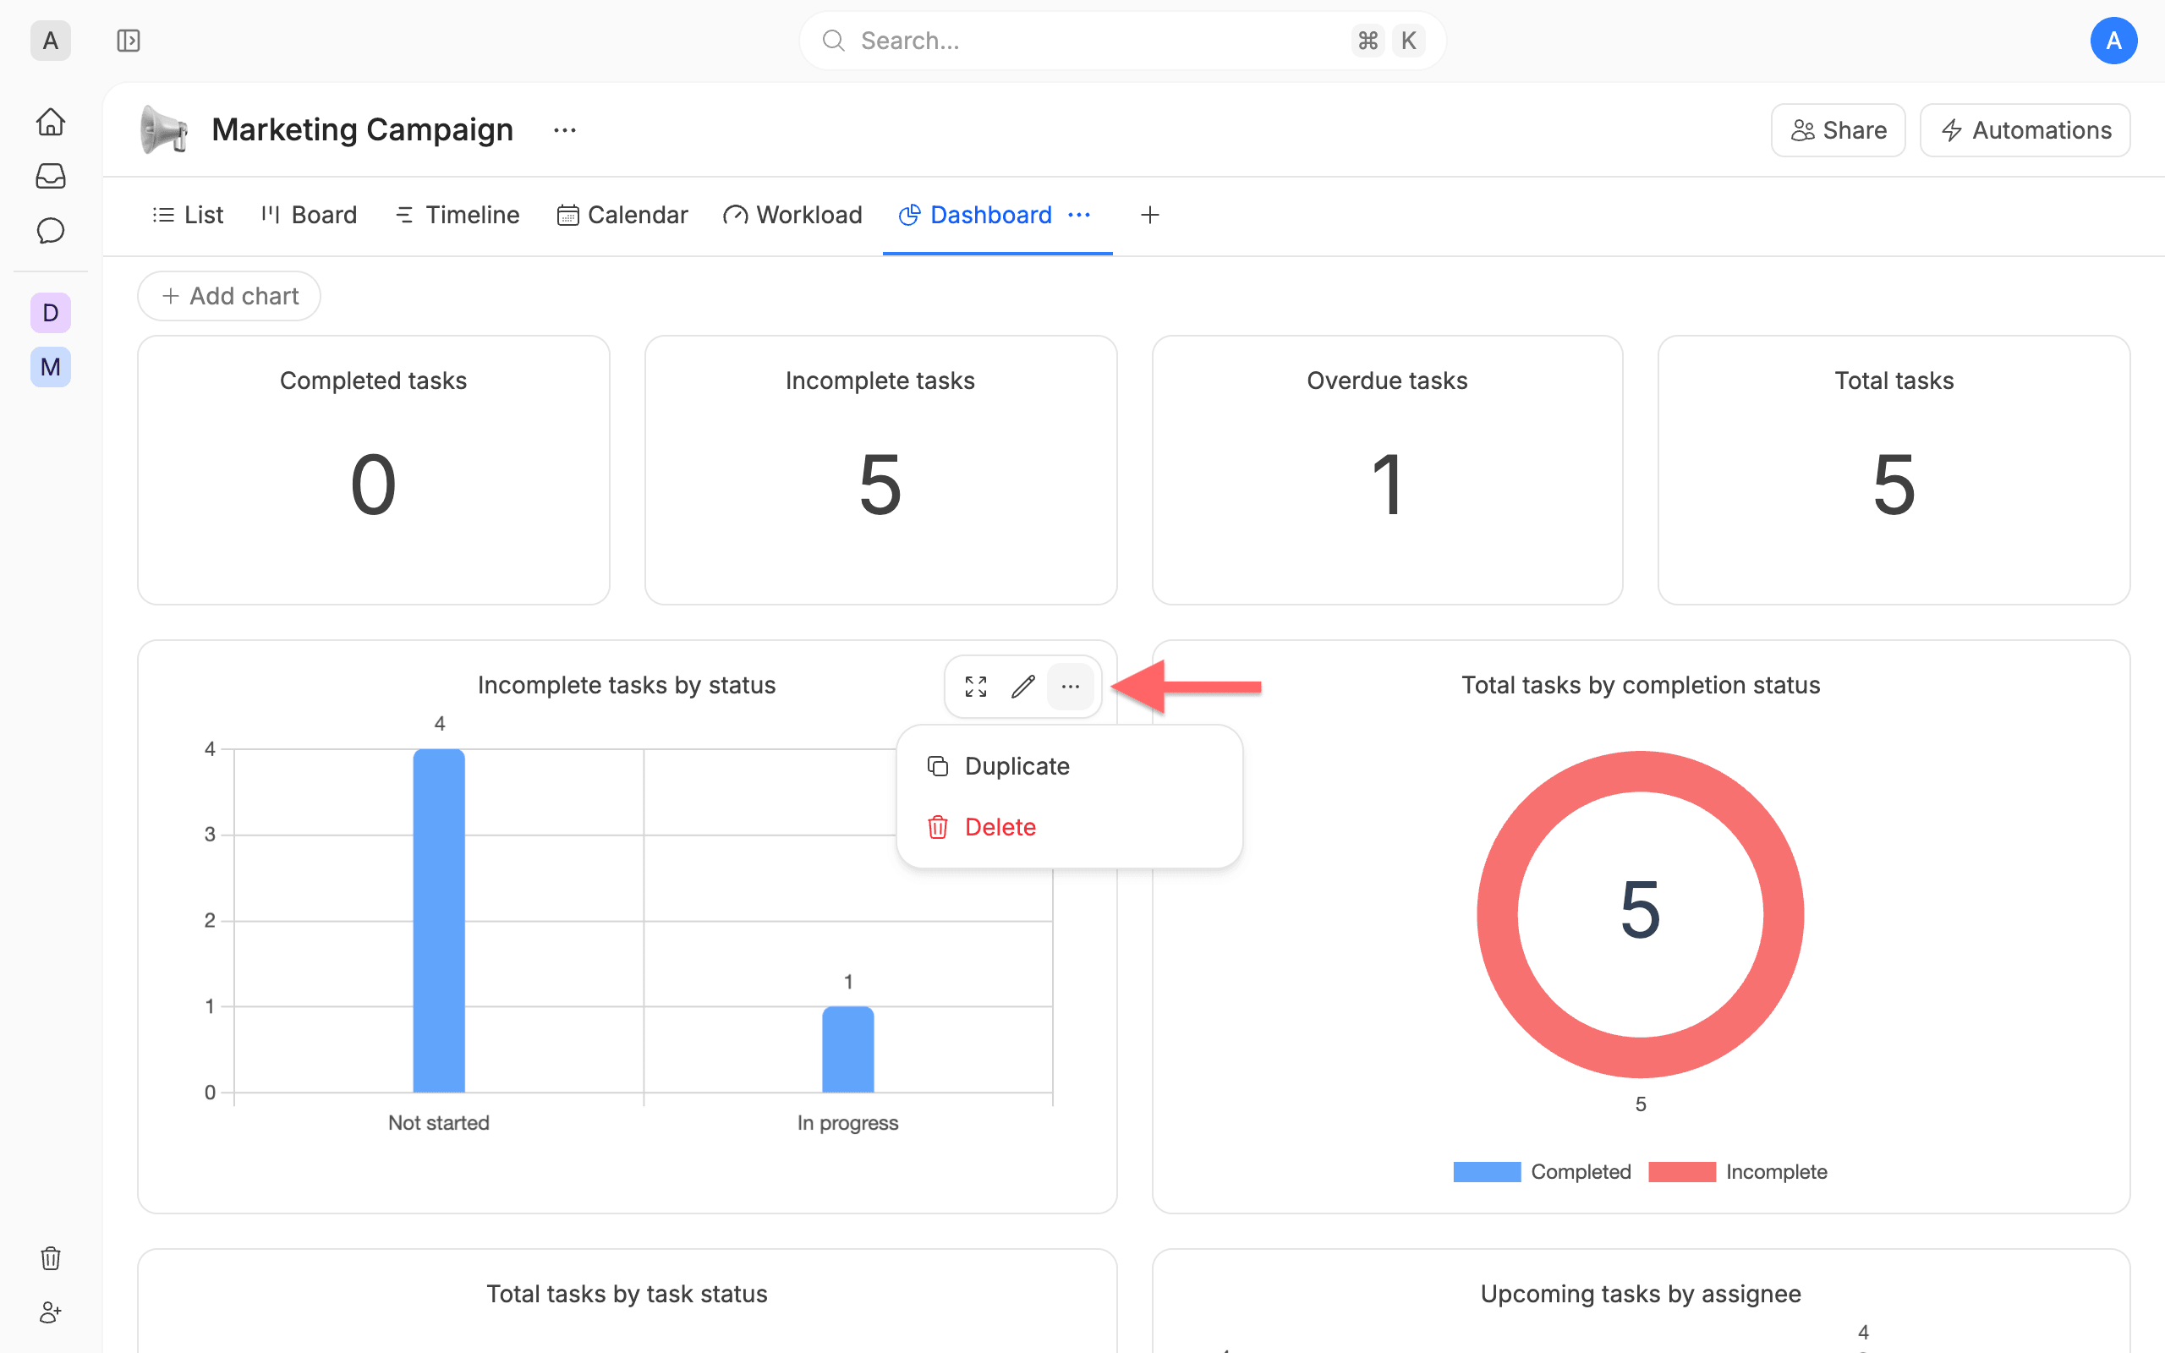
Task: Focus the Search field
Action: point(1122,41)
